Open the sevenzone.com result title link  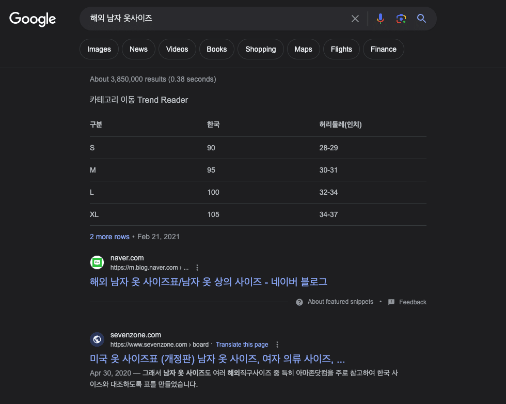[x=217, y=359]
